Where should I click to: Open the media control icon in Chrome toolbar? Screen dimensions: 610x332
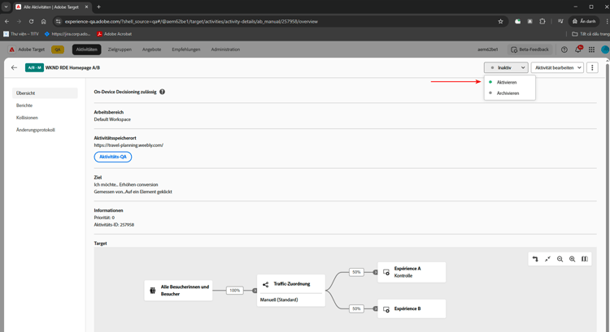tap(560, 21)
